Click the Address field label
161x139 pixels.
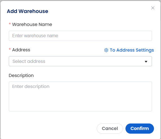tap(21, 50)
